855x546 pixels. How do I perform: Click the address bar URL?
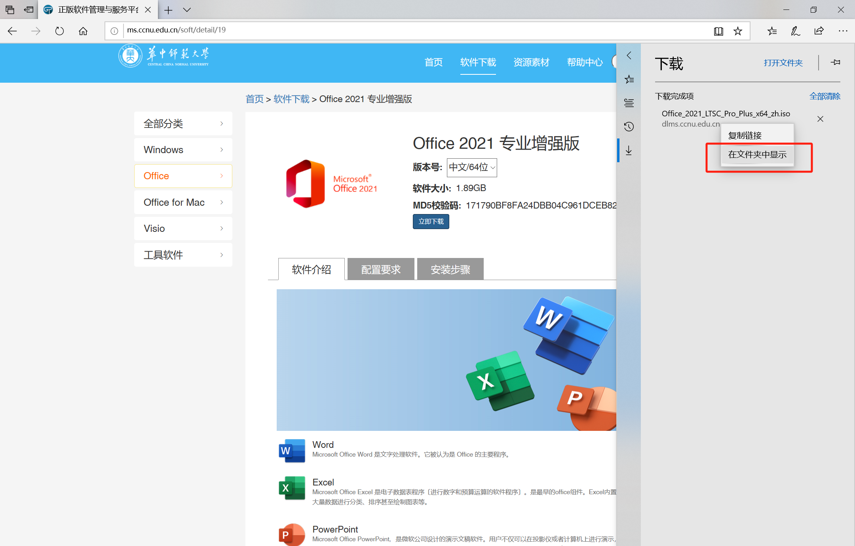coord(176,30)
